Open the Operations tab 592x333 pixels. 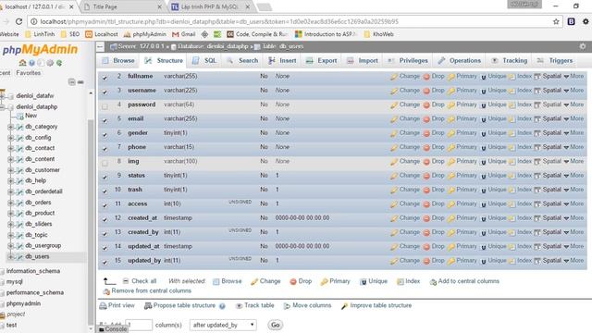click(460, 61)
